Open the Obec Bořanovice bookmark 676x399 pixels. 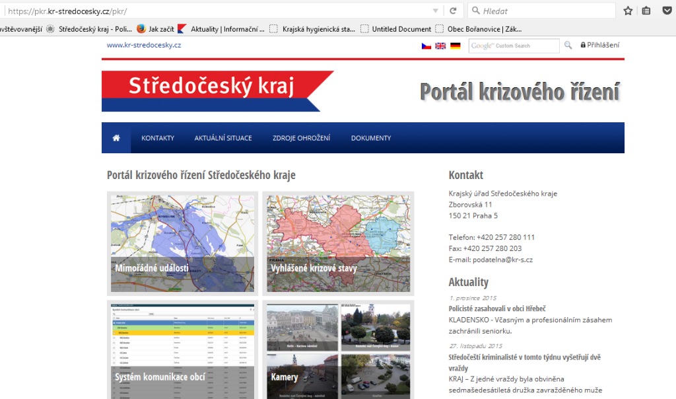pos(479,29)
